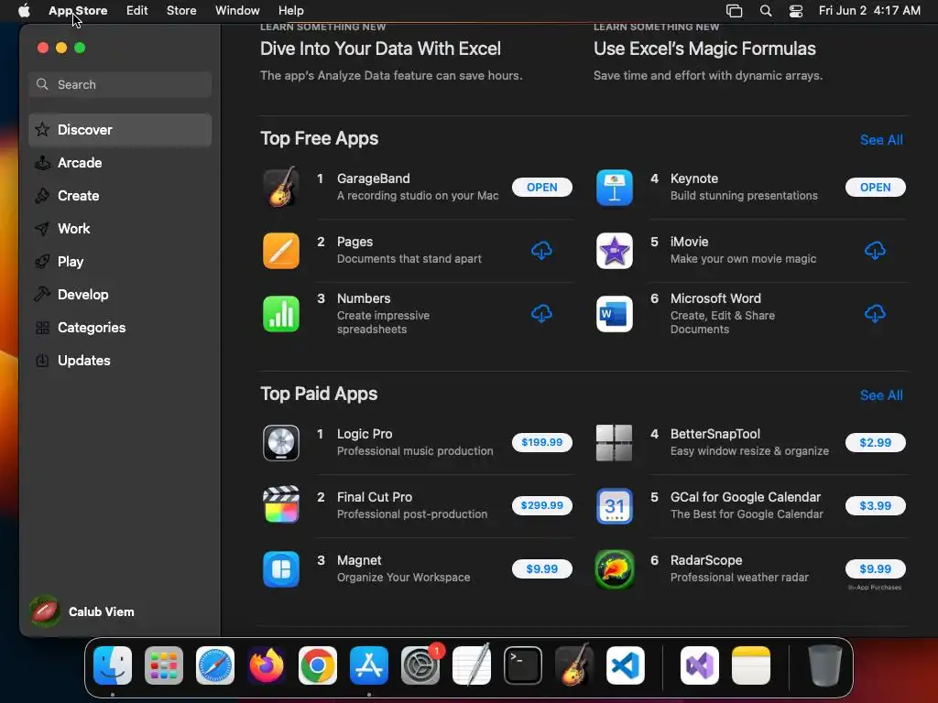Go to Work section in sidebar

[120, 228]
